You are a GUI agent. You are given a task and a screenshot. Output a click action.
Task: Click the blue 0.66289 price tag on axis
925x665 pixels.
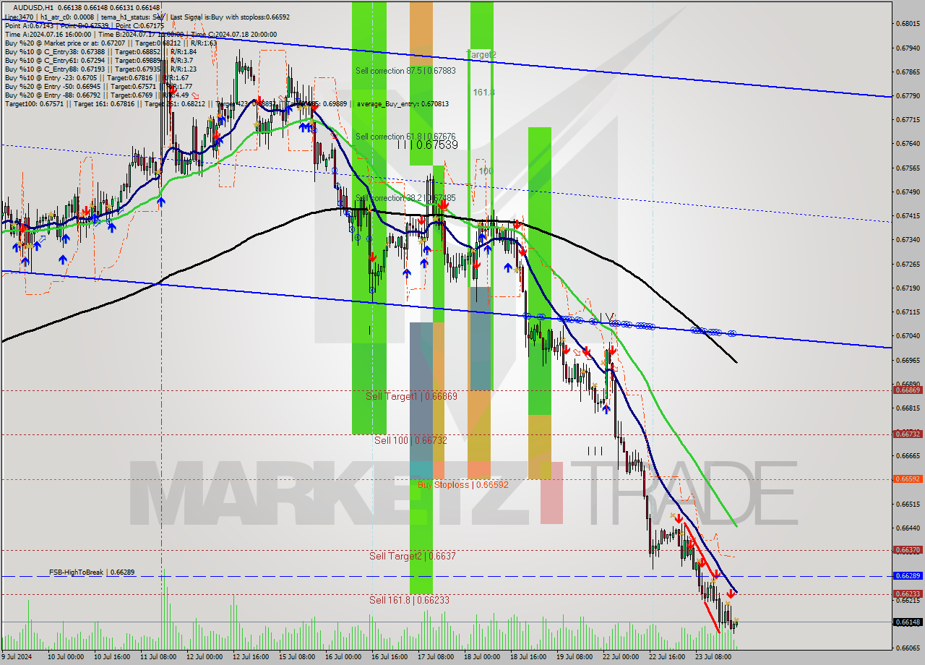(908, 576)
